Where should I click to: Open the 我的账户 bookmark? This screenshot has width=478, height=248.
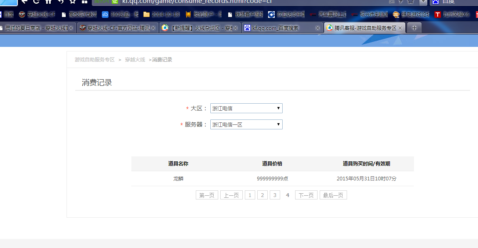[x=203, y=14]
